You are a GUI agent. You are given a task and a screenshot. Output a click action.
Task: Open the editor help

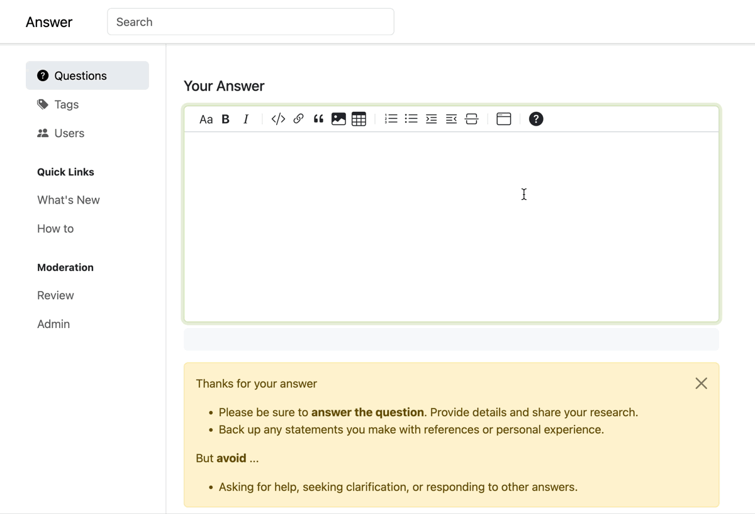535,119
